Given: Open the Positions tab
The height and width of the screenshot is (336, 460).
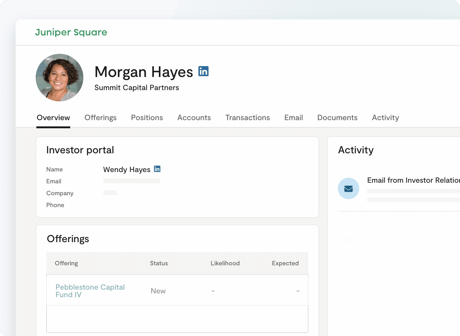Looking at the screenshot, I should tap(147, 118).
